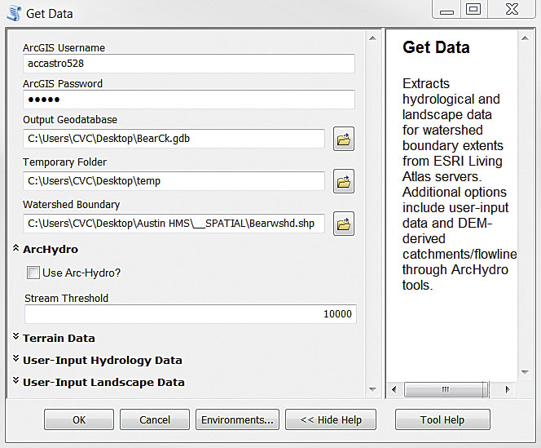Screen dimensions: 541x448
Task: Browse for the Output Geodatabase folder icon
Action: point(343,140)
